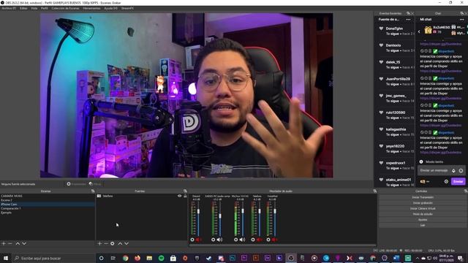Open source properties gear in Fuentes toolbar
The height and width of the screenshot is (263, 468).
[113, 243]
